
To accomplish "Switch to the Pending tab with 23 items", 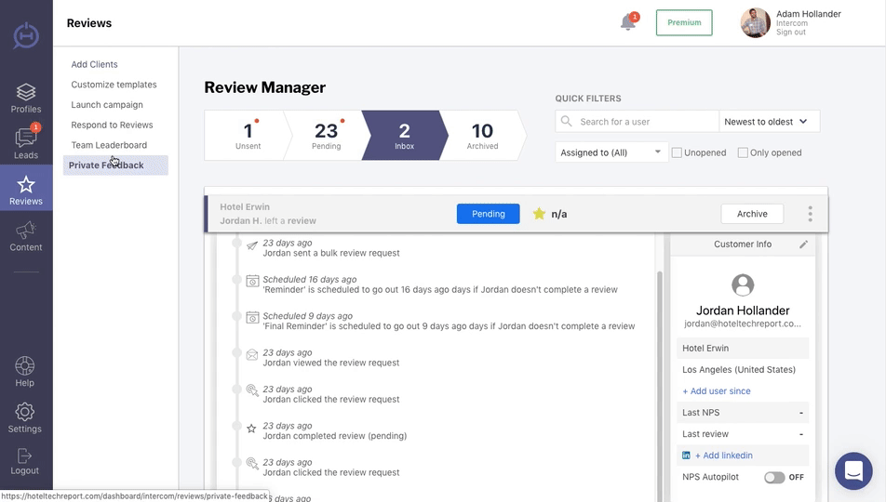I will (327, 136).
